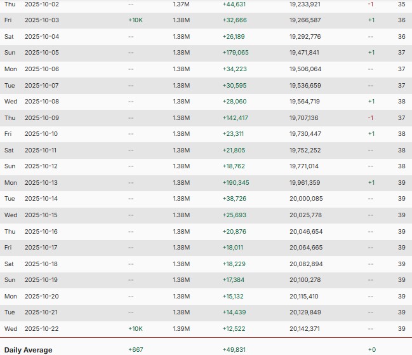Screen dimensions: 412x355
Task: Click total 19,707,136
Action: [x=303, y=117]
